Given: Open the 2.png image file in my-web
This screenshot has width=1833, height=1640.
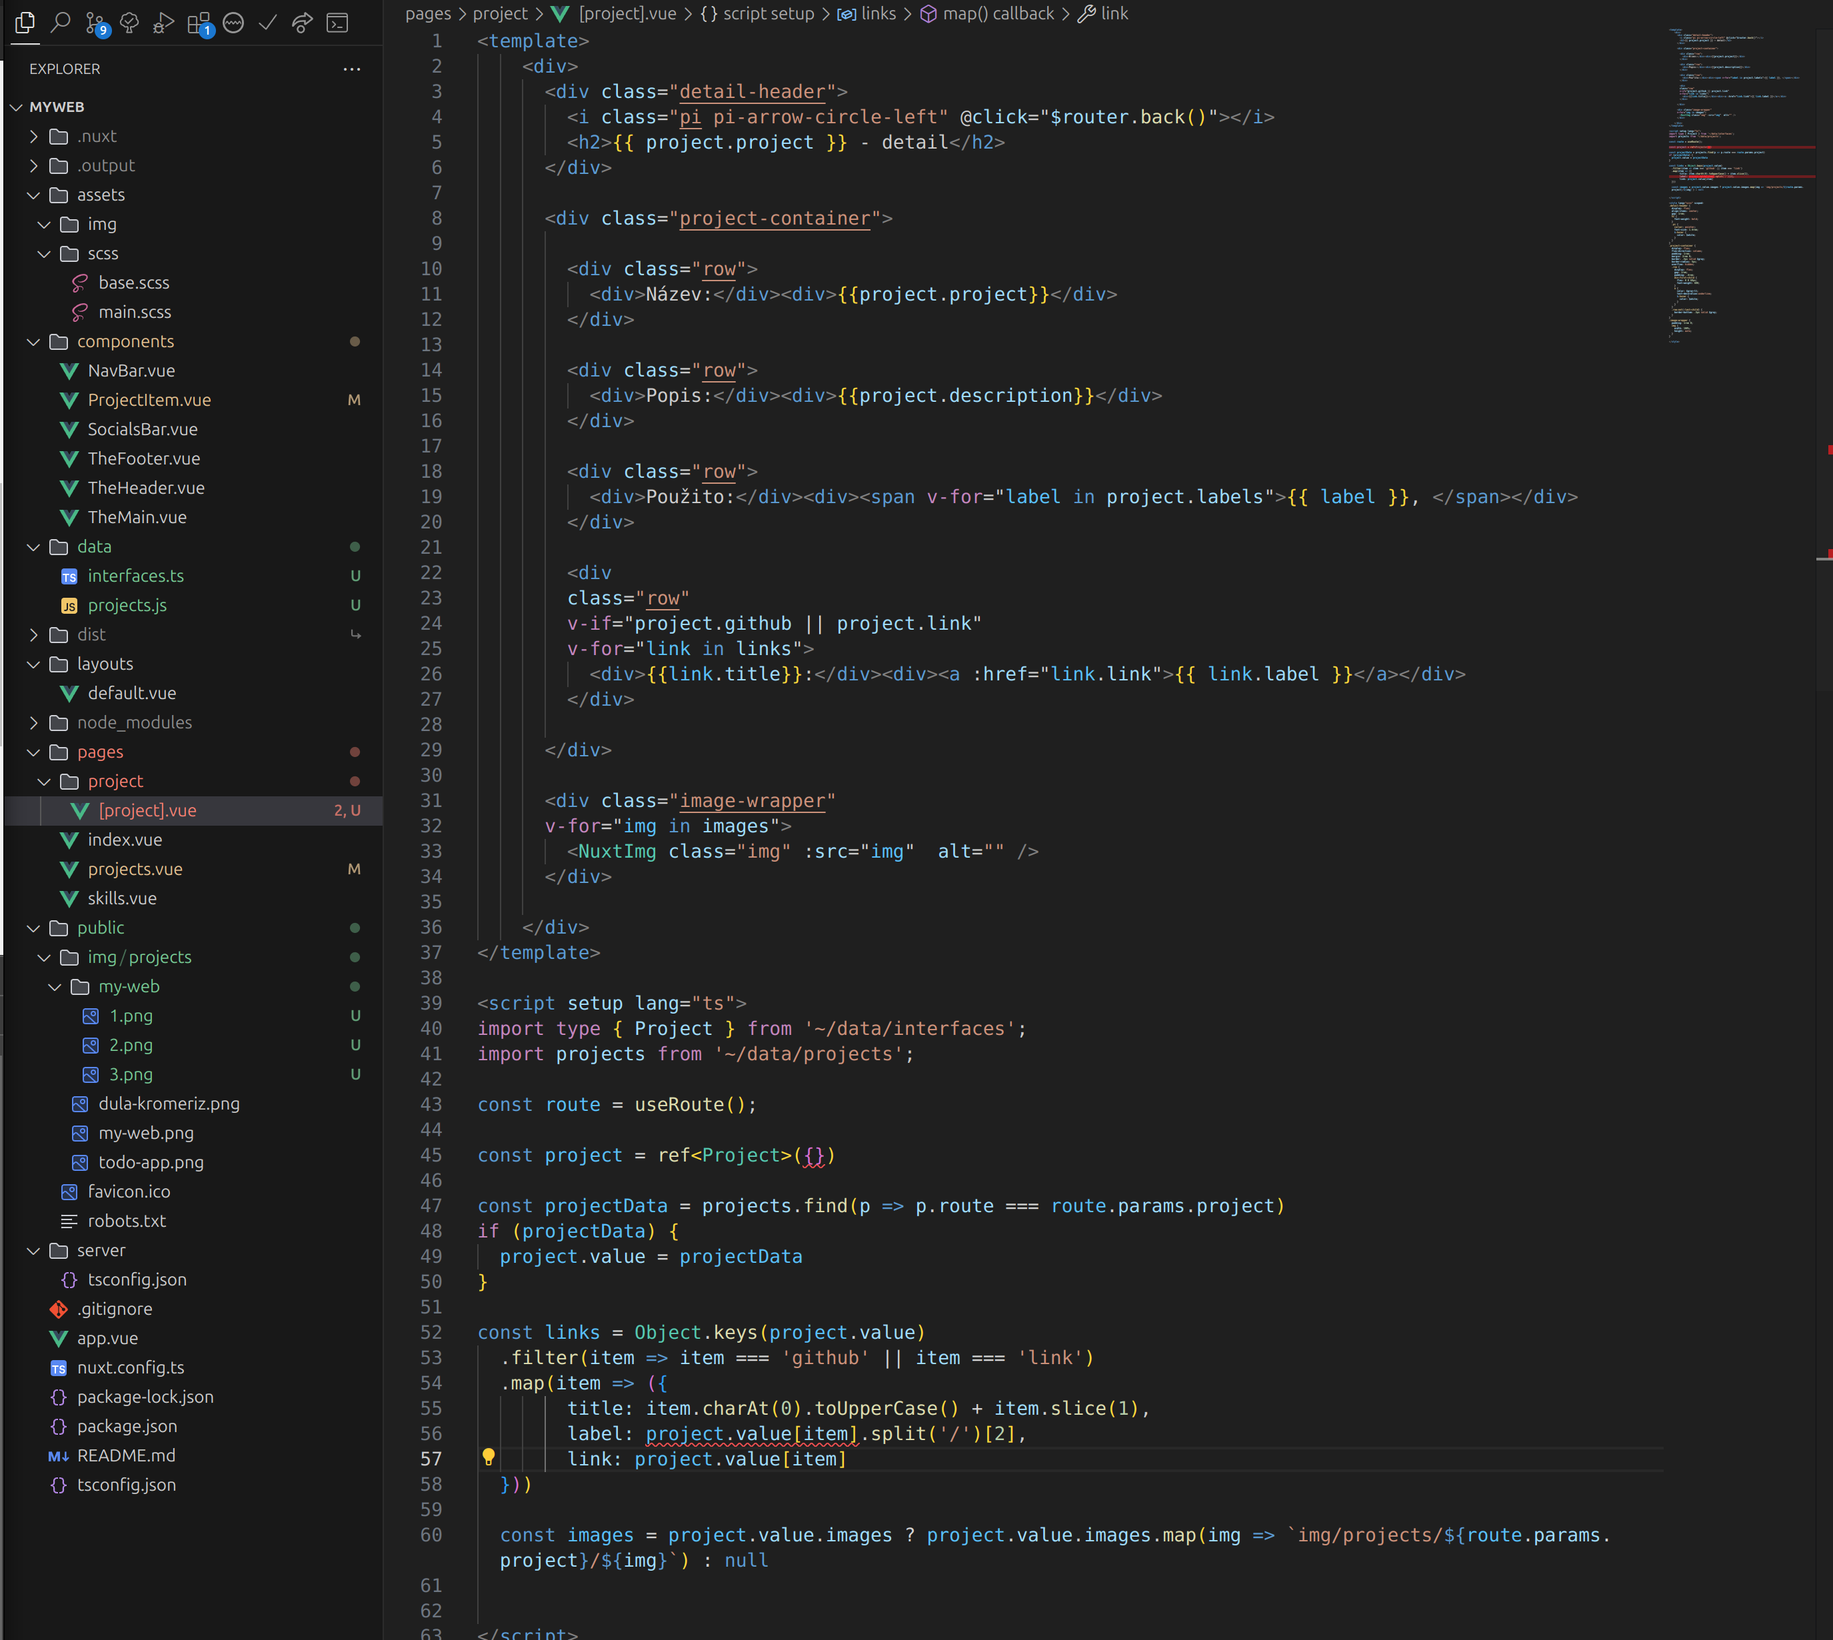Looking at the screenshot, I should (131, 1046).
